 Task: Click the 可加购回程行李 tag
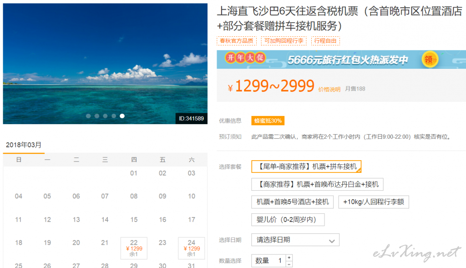pyautogui.click(x=284, y=40)
